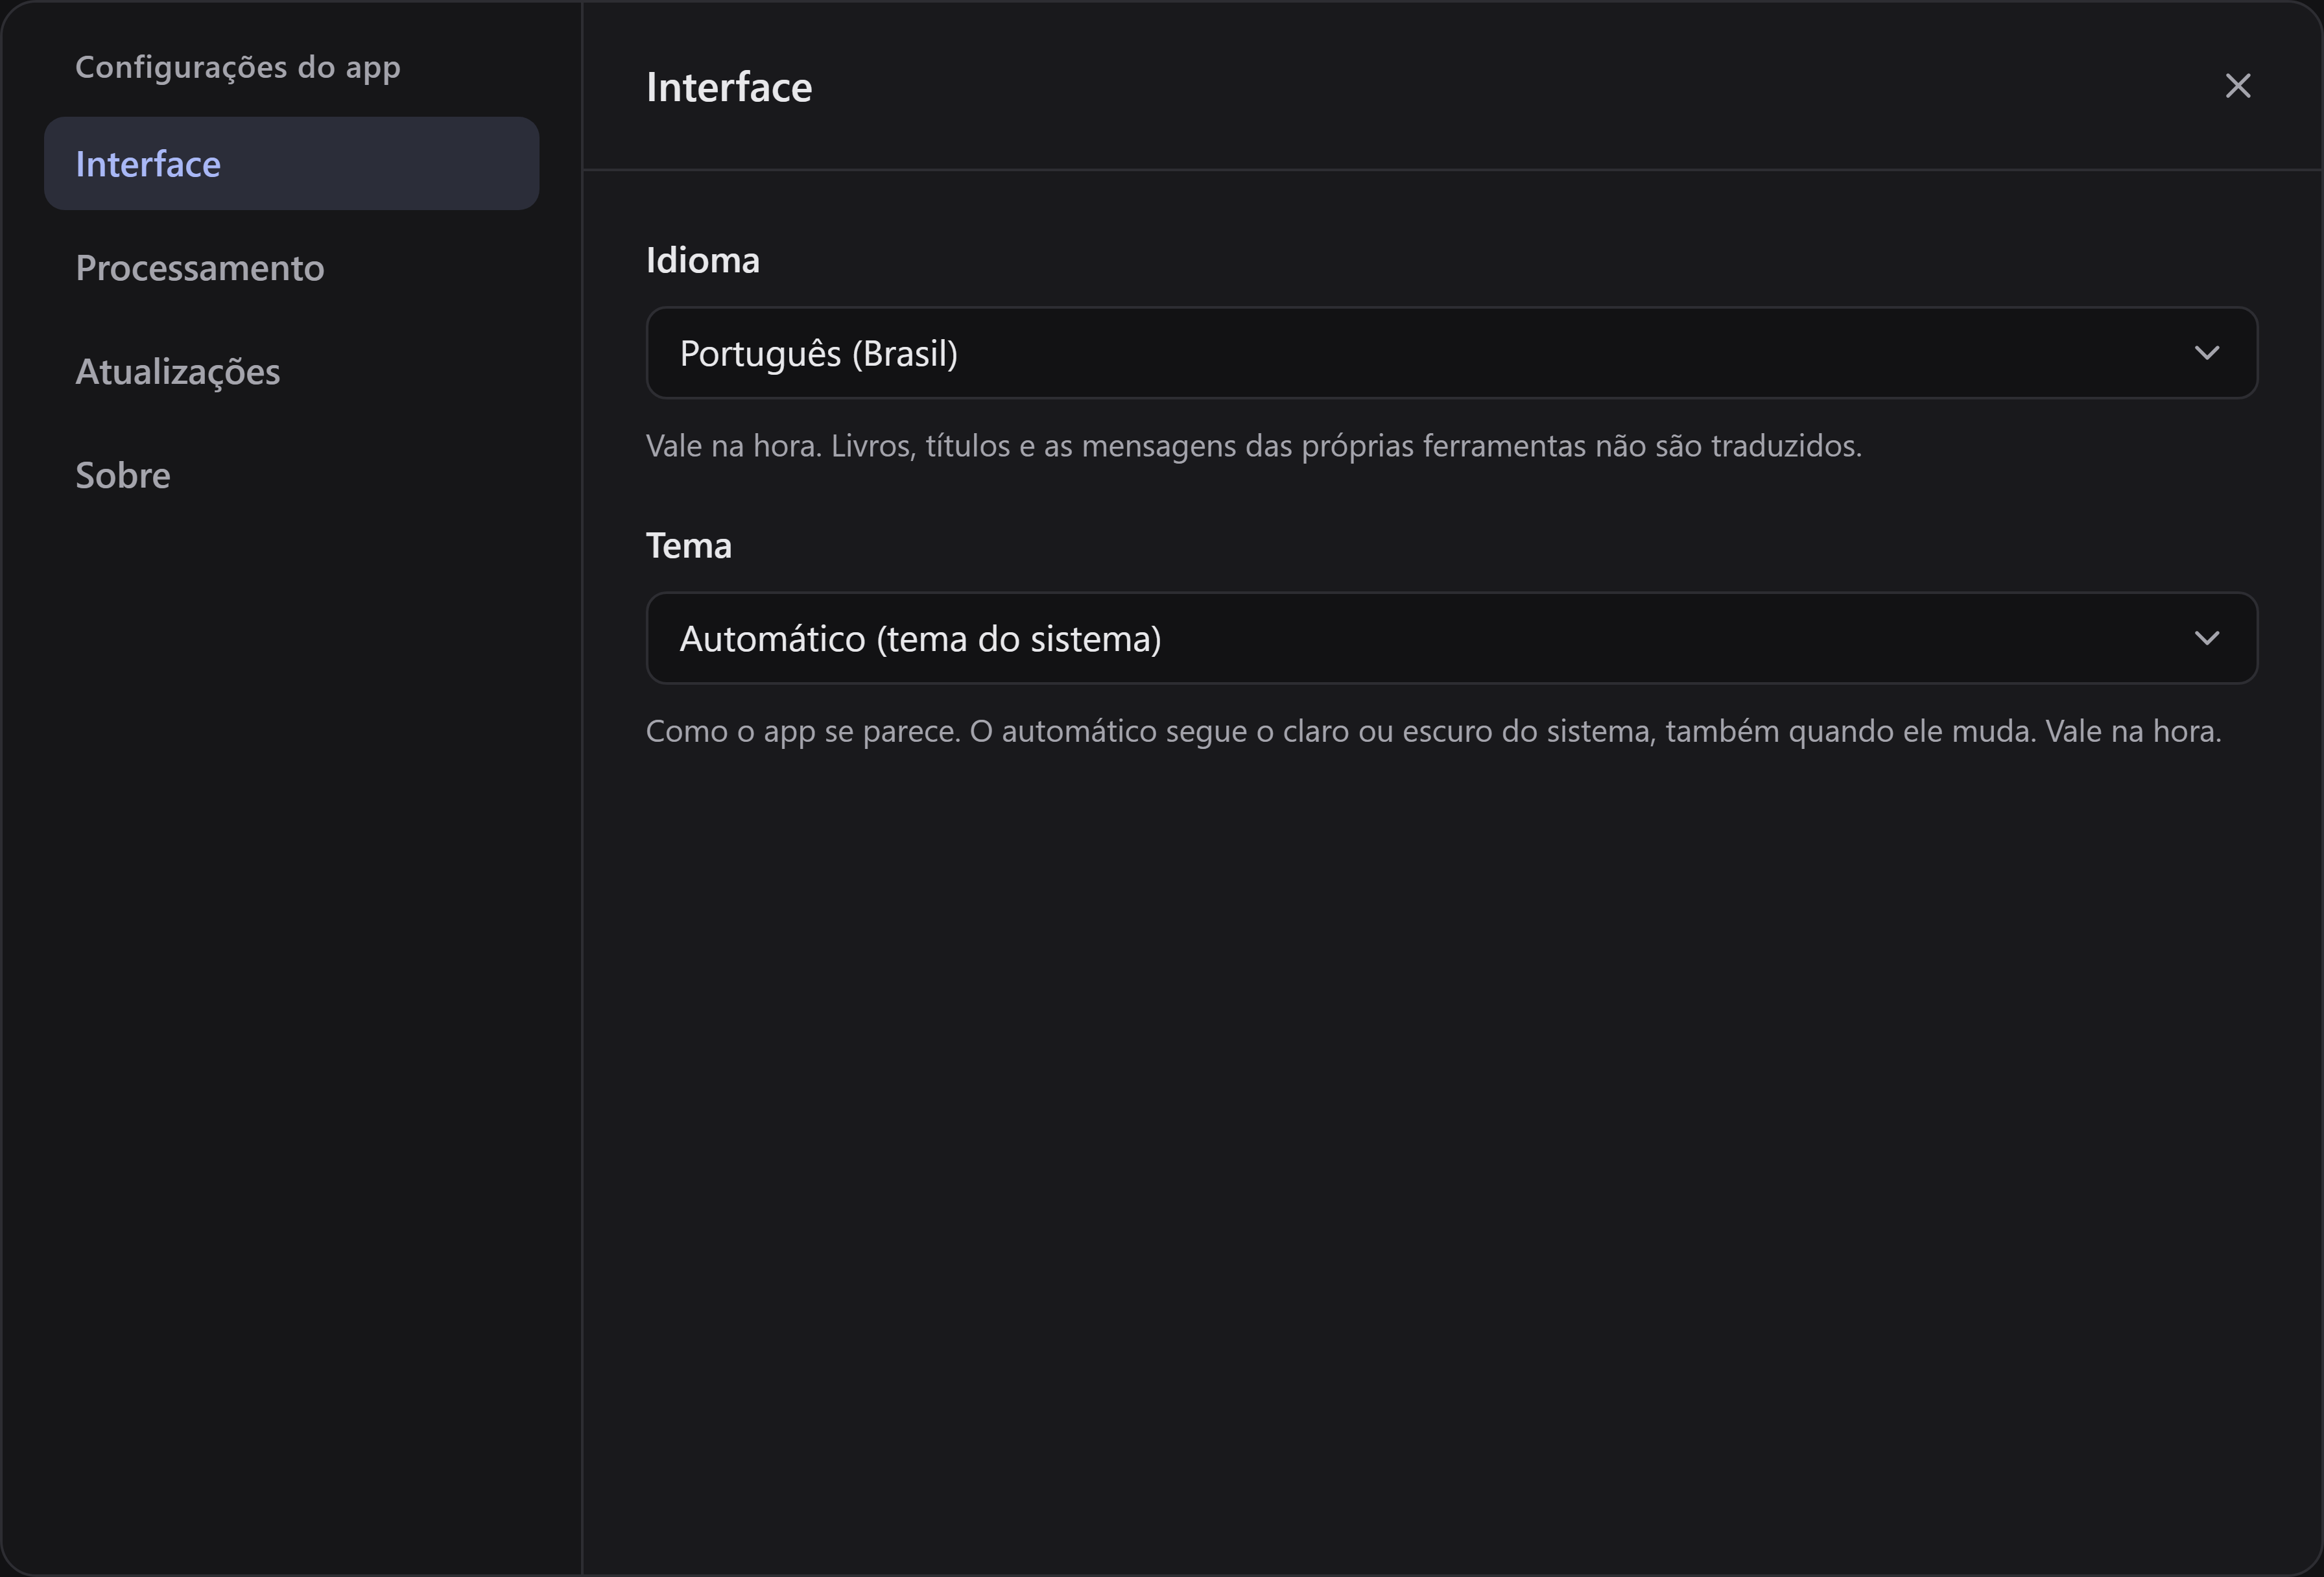
Task: Click the Idioma field label
Action: 702,260
